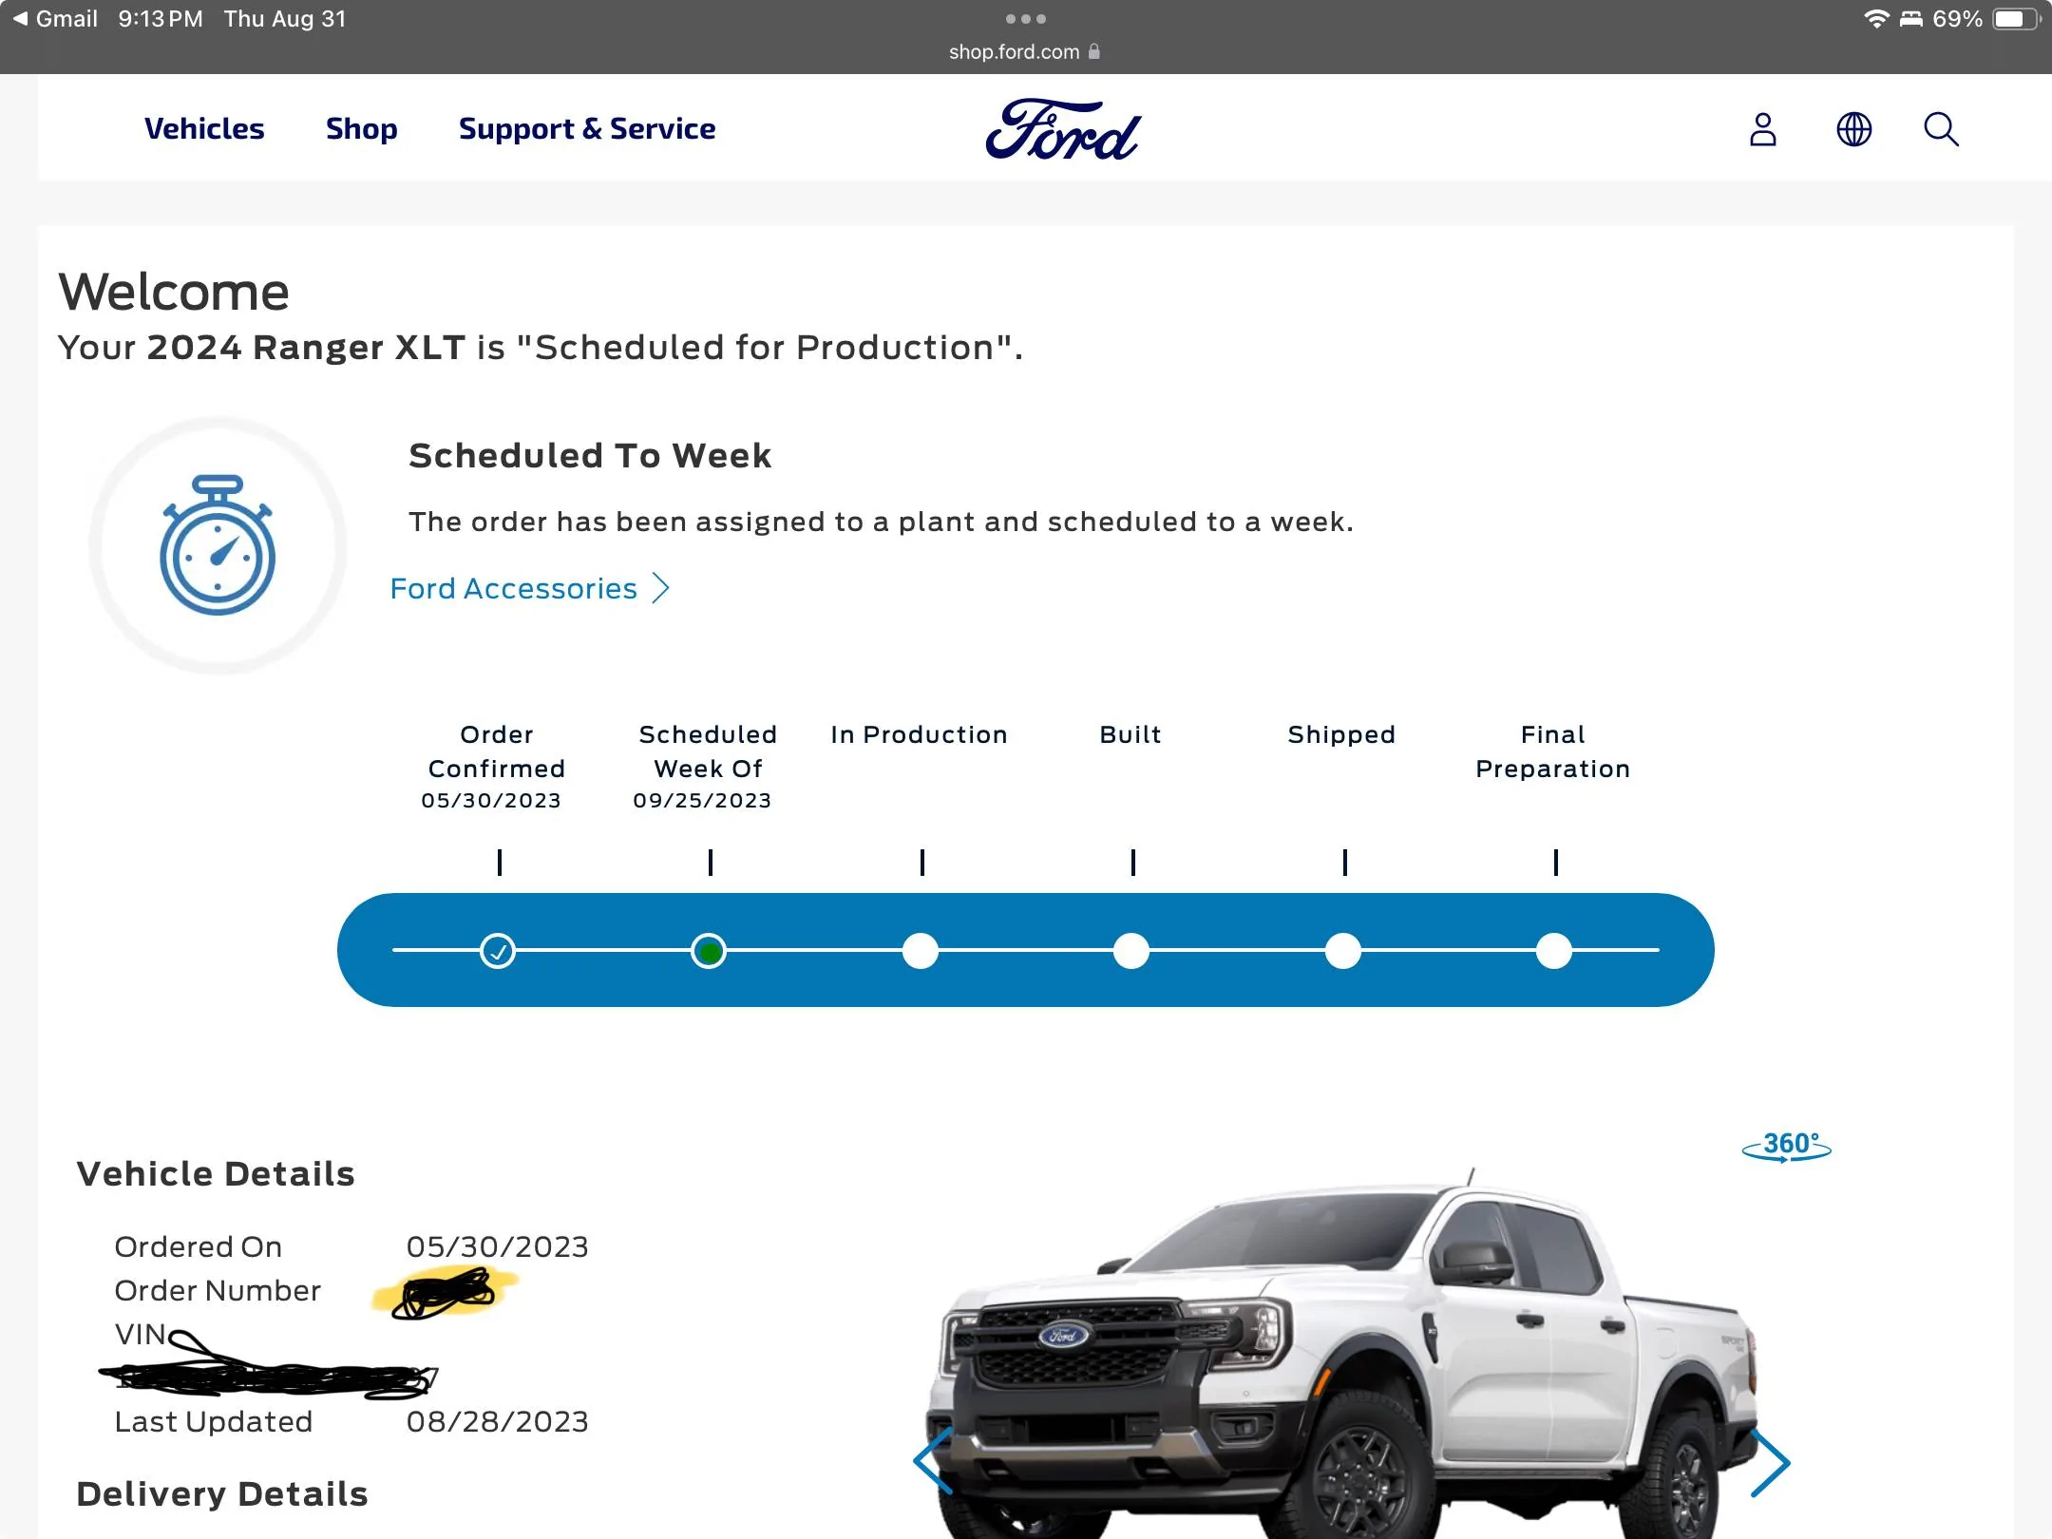Select the Built progress marker

pos(1131,951)
